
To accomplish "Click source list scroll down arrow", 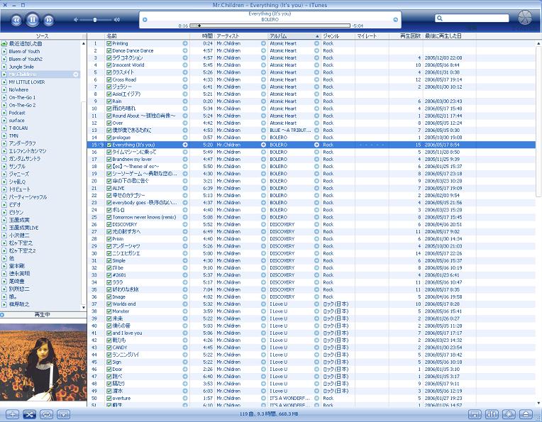I will 83,307.
